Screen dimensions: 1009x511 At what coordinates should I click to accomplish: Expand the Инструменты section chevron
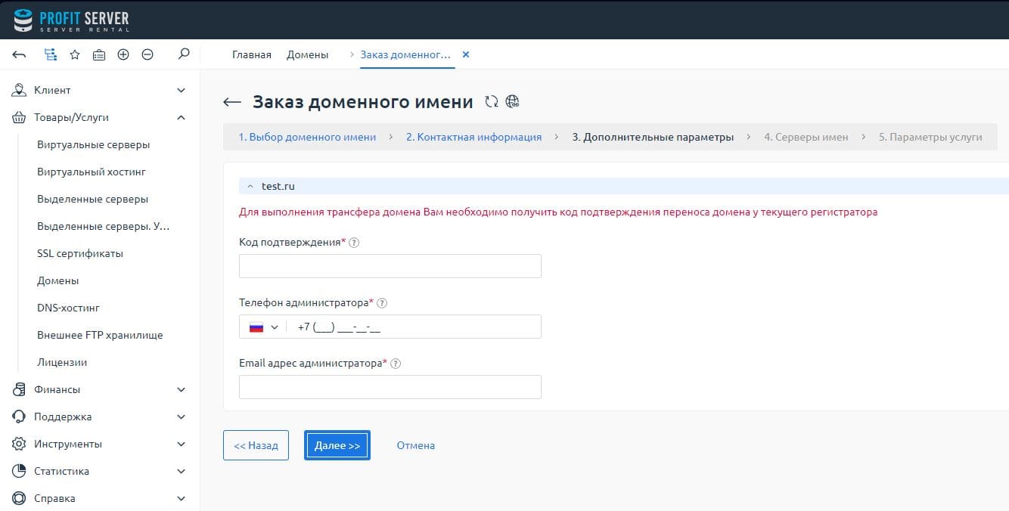[x=181, y=444]
